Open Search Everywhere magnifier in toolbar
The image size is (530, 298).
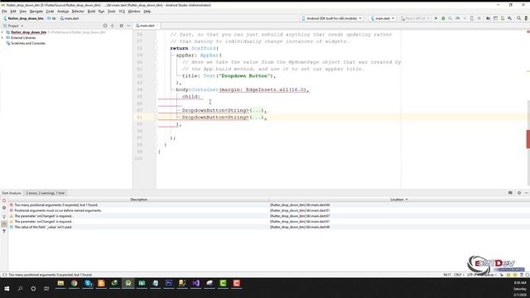point(518,18)
